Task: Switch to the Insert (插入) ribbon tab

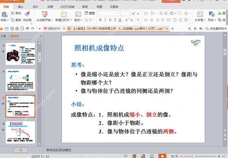Action: point(21,7)
